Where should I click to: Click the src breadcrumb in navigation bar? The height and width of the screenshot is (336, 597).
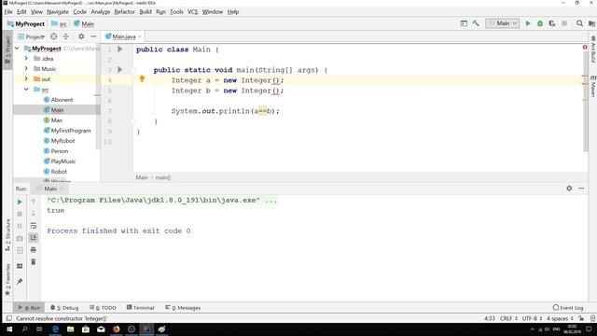(60, 23)
